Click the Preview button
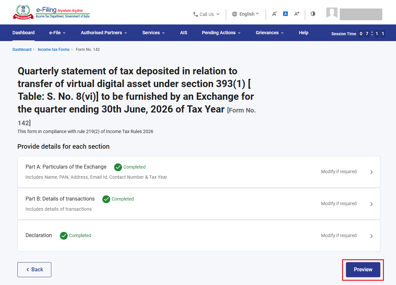The image size is (396, 285). (363, 270)
